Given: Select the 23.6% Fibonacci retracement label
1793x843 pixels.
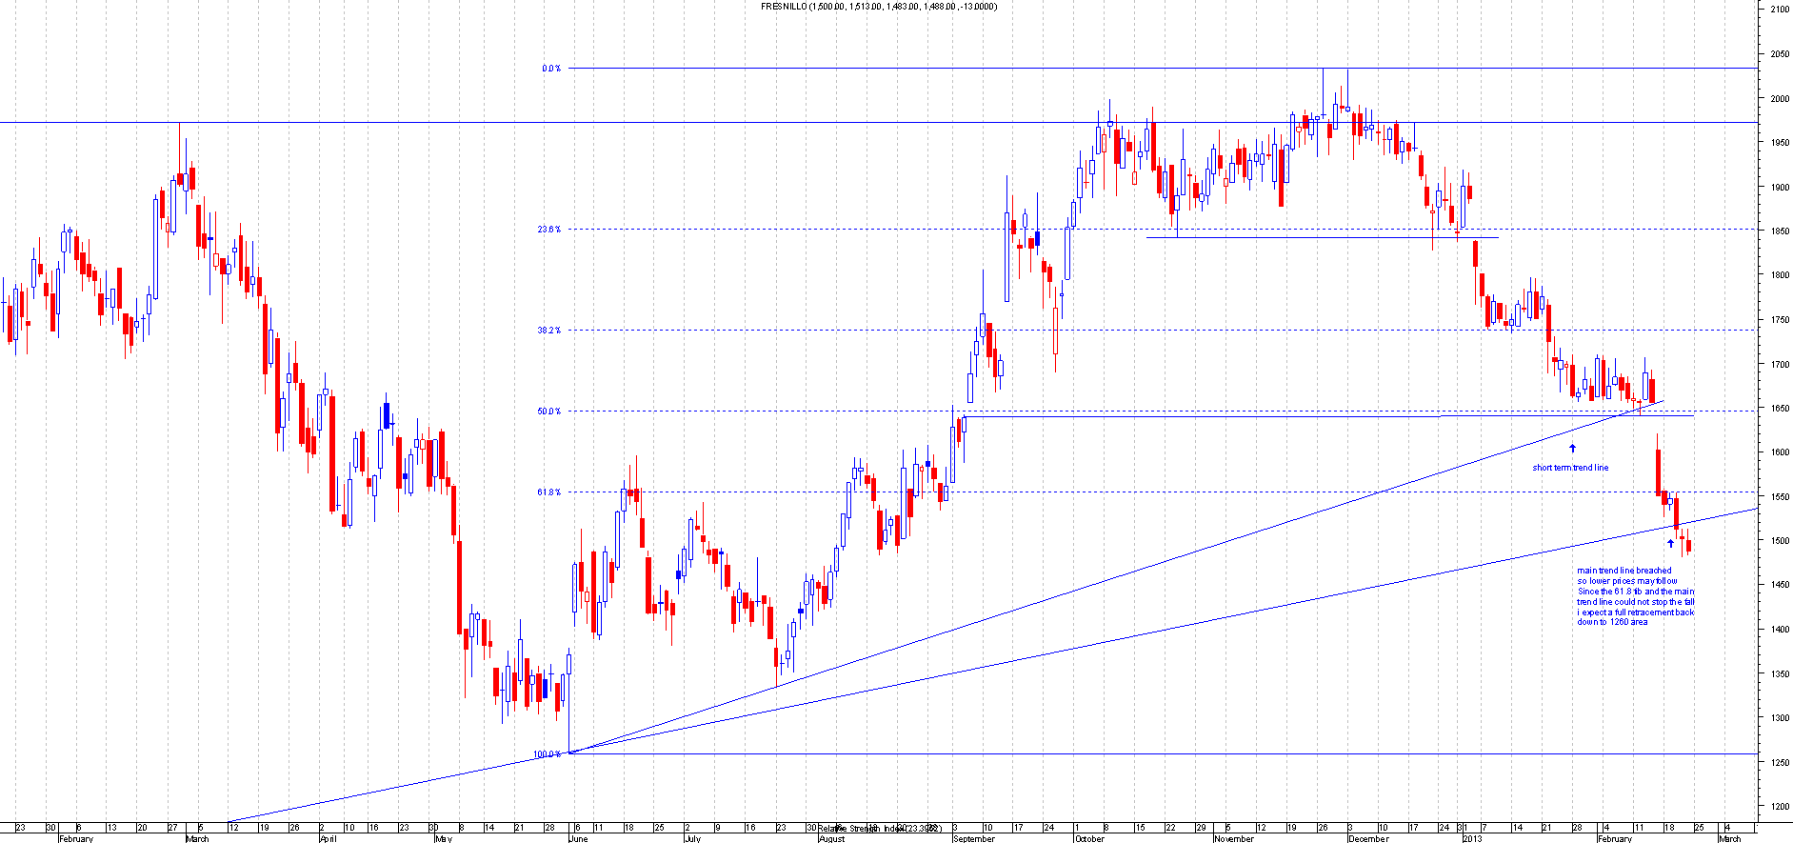Looking at the screenshot, I should [548, 230].
